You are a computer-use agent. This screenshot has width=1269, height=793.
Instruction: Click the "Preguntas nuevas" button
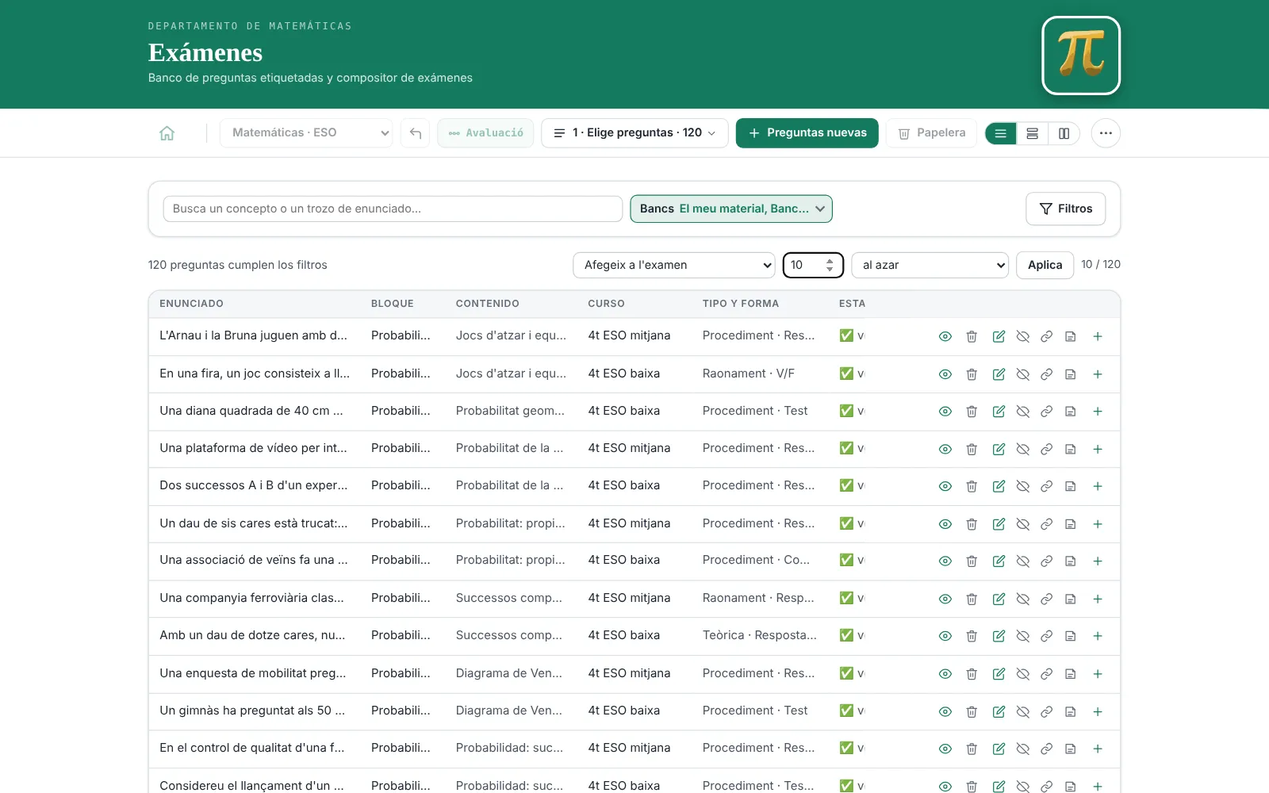coord(807,133)
